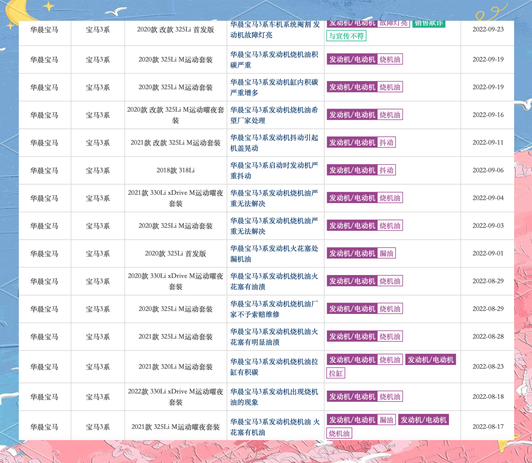Screen dimensions: 532x463
Task: Open complaint link '华晨宝马3系发动机烧机油积碳严重'
Action: (x=274, y=60)
